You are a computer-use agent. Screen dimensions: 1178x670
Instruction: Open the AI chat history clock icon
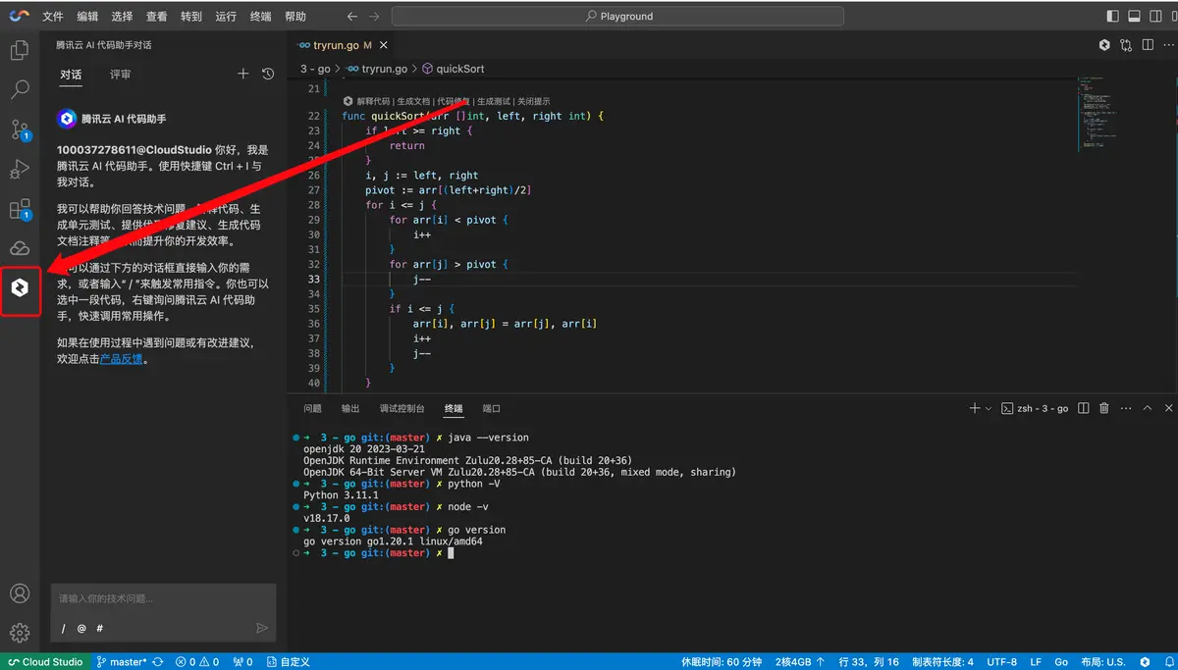[268, 74]
